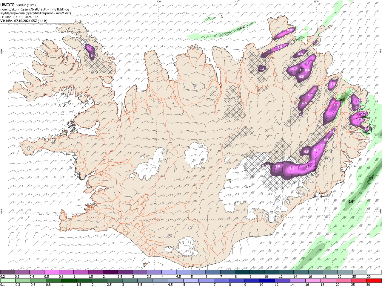Click the 'rigning/skúrir' legend description line
The height and width of the screenshot is (287, 382).
click(x=35, y=9)
